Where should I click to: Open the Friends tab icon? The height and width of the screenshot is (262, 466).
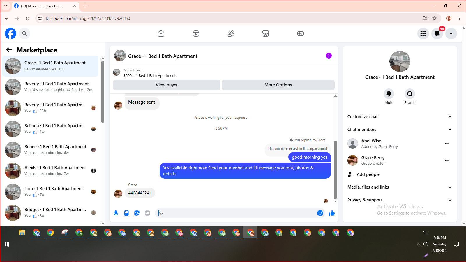pyautogui.click(x=231, y=33)
